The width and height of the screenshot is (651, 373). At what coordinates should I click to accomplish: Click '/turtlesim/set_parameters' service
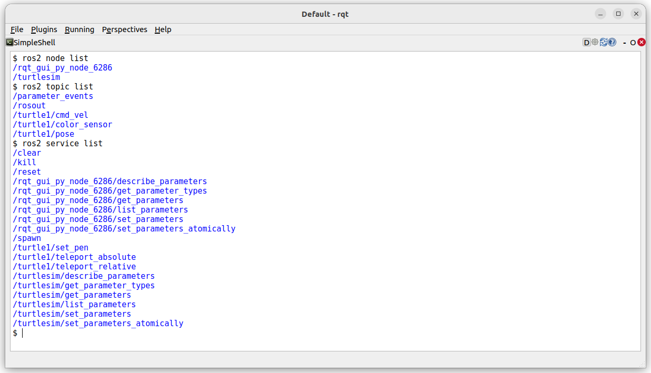pos(72,314)
